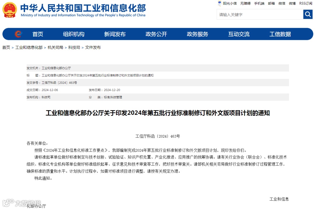Image resolution: width=315 pixels, height=209 pixels.
Task: Open the 新闻发布 navigation menu
Action: 115,34
